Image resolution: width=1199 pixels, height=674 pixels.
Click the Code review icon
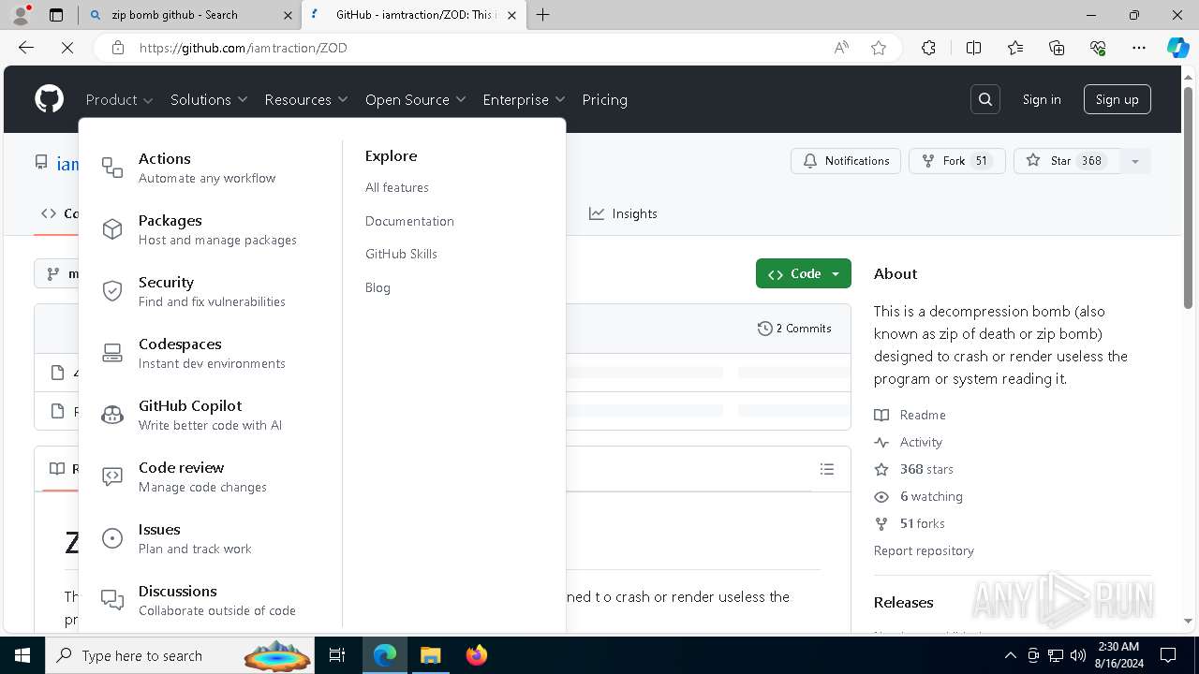(112, 476)
